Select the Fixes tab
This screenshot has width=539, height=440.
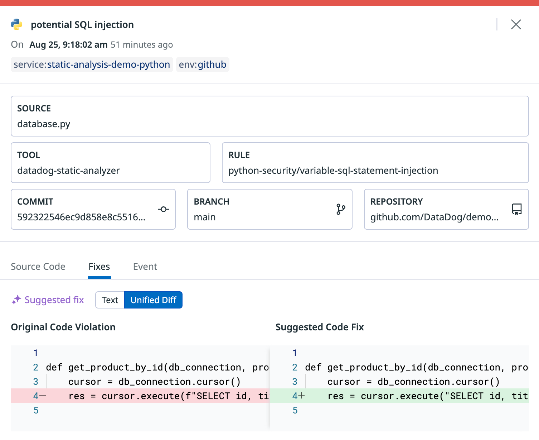tap(99, 267)
